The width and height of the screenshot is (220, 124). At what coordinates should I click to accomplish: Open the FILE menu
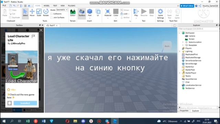coord(4,6)
